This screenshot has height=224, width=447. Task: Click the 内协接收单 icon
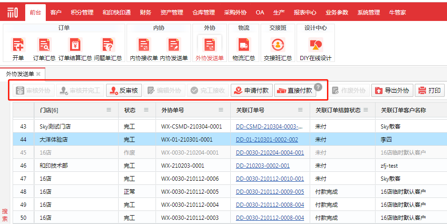tap(143, 45)
